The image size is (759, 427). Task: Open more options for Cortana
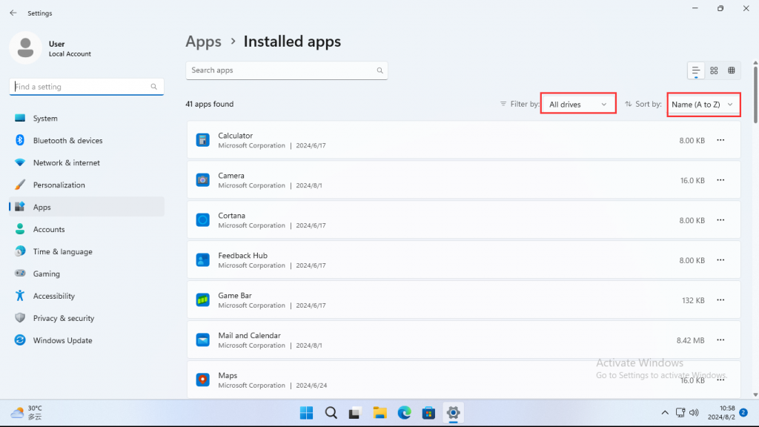click(720, 219)
